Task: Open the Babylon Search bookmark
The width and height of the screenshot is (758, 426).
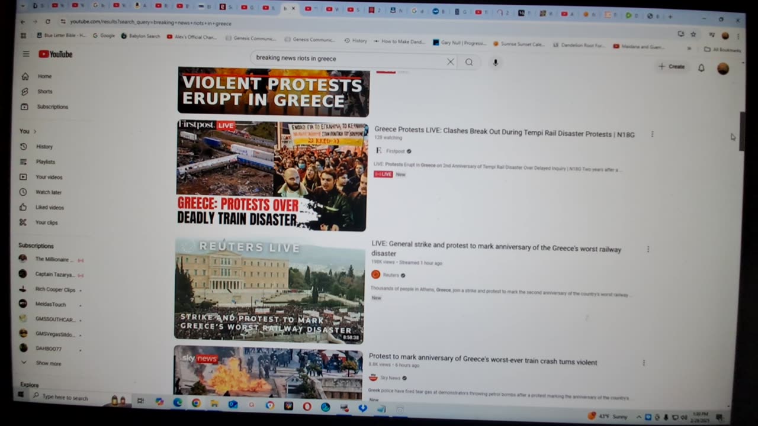Action: coord(140,36)
